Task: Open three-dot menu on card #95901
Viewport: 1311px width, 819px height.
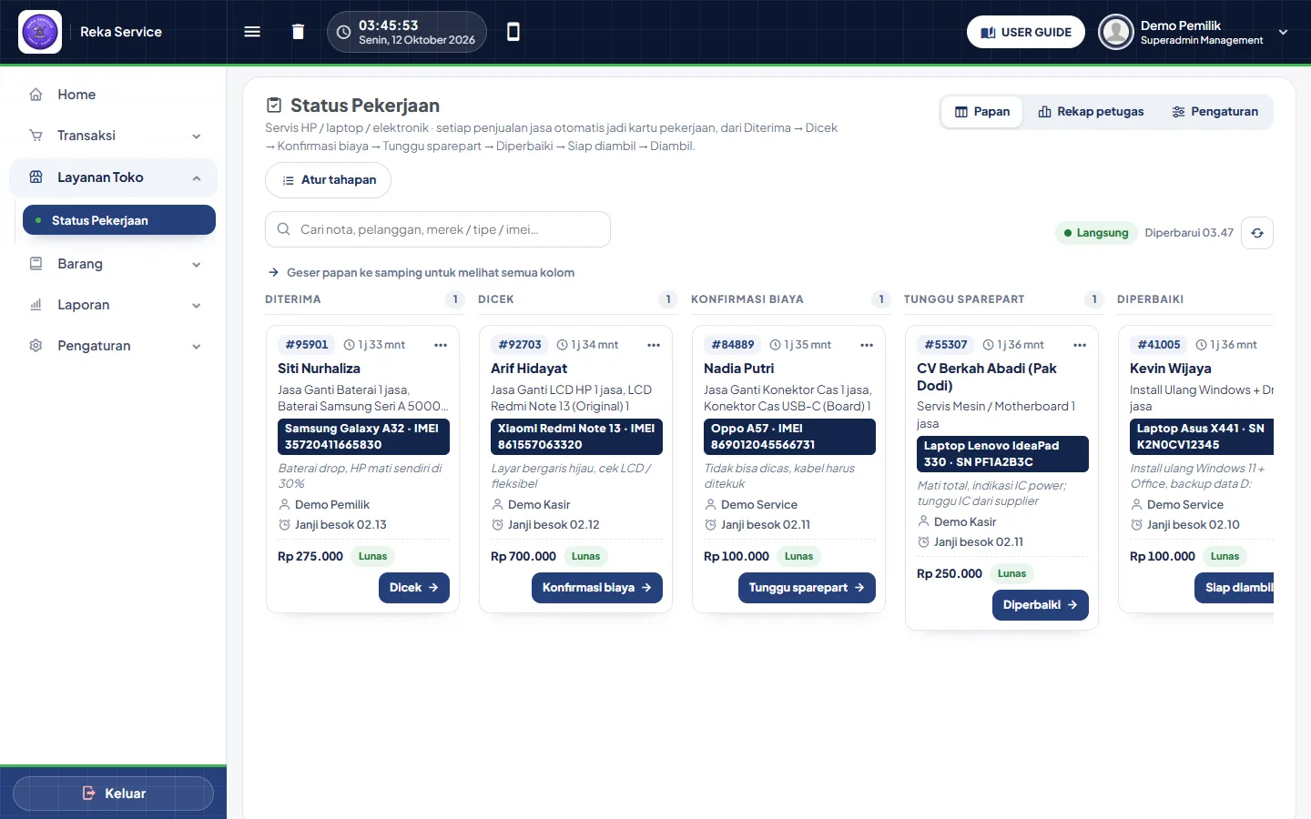Action: coord(441,345)
